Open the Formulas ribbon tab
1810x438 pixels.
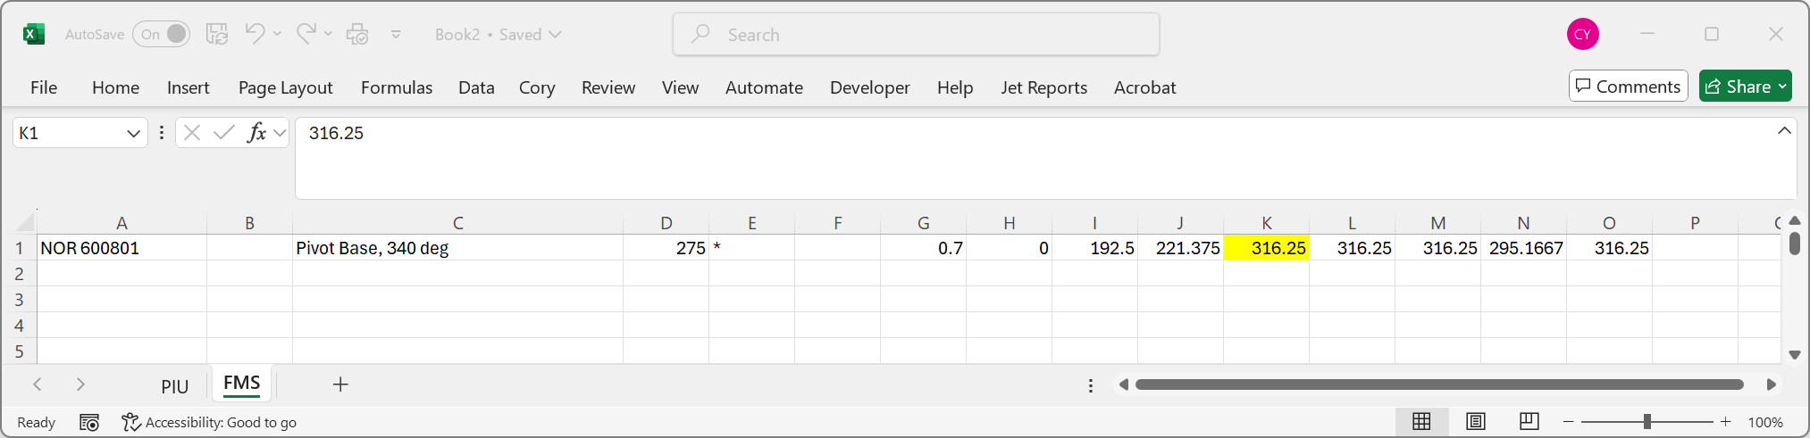397,87
